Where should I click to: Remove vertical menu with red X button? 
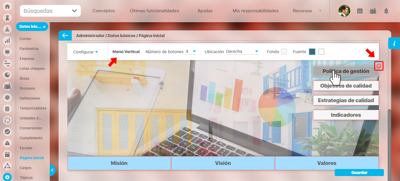[x=379, y=66]
